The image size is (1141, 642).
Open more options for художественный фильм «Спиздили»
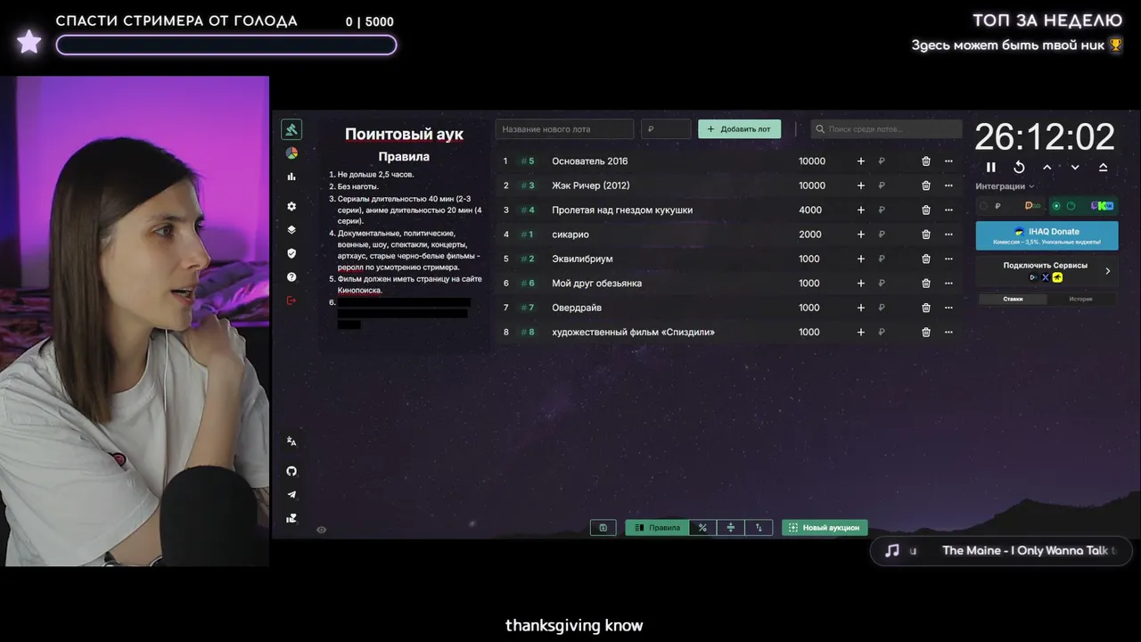coord(948,332)
